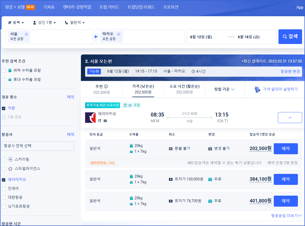The height and width of the screenshot is (226, 305).
Task: Open the 기차표 menu item
Action: pos(49,7)
